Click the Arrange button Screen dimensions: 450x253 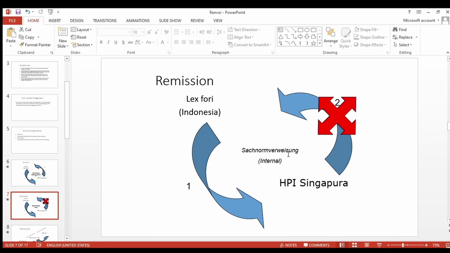coord(330,38)
